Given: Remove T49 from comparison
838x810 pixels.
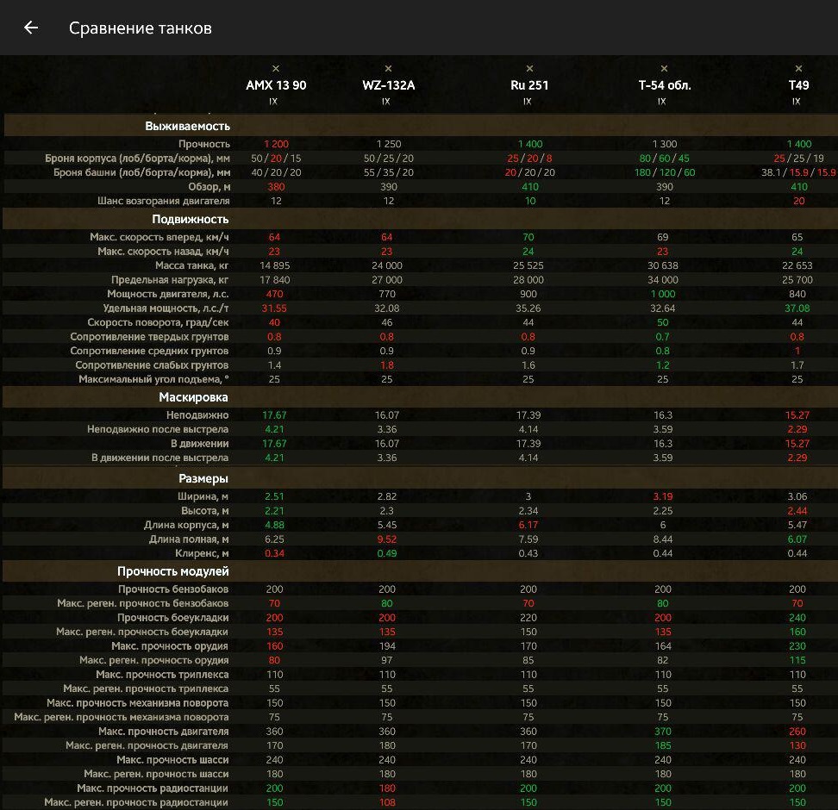Looking at the screenshot, I should pos(798,68).
